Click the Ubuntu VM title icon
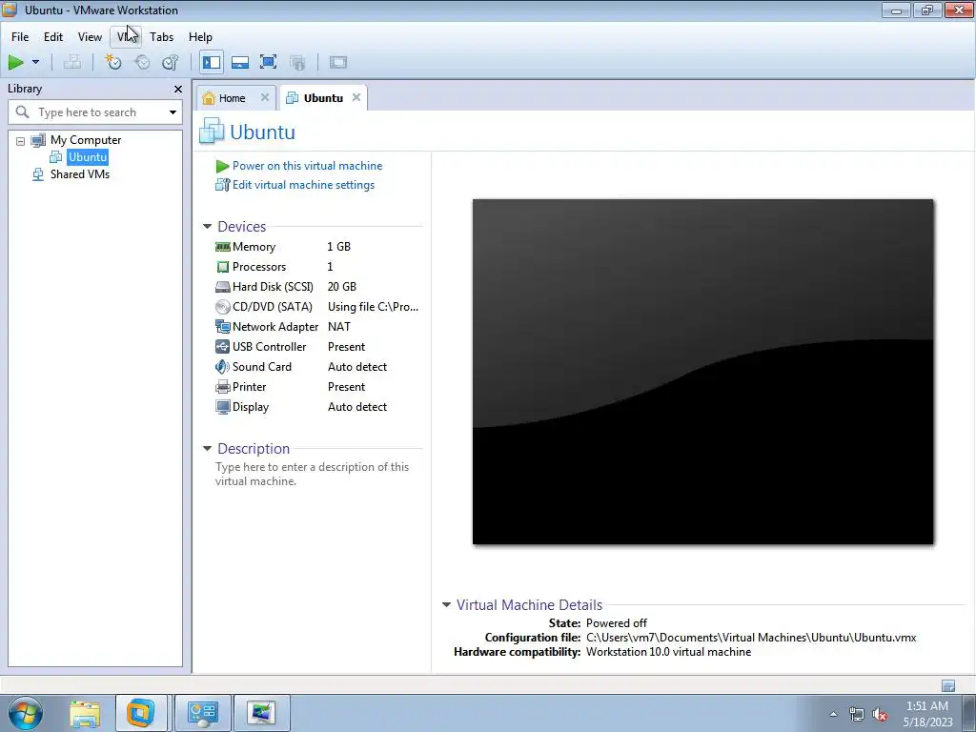The height and width of the screenshot is (732, 976). click(x=212, y=132)
